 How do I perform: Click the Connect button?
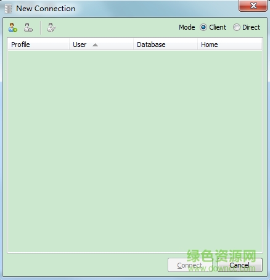point(190,265)
